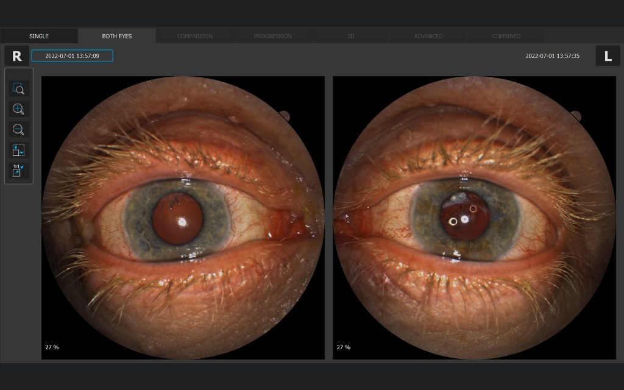Open the PROGRESSION tab
Image resolution: width=624 pixels, height=390 pixels.
click(x=272, y=36)
